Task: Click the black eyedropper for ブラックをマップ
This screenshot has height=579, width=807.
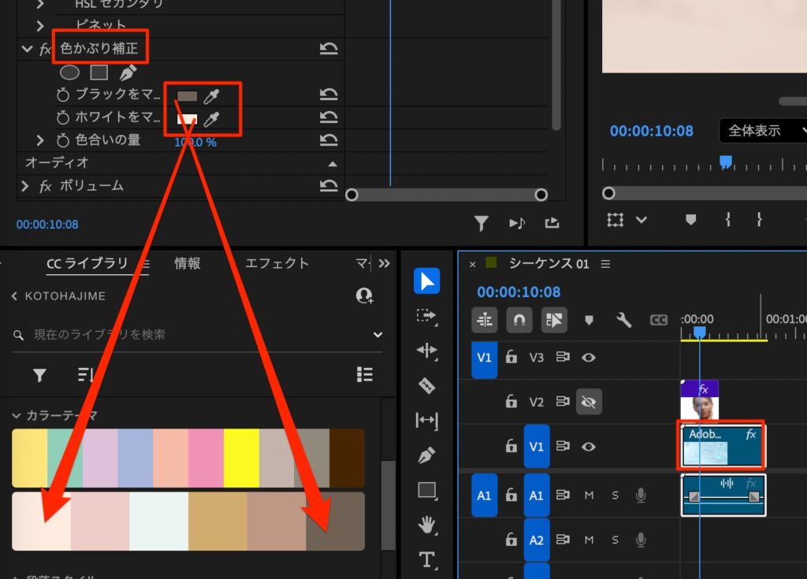Action: click(x=211, y=96)
